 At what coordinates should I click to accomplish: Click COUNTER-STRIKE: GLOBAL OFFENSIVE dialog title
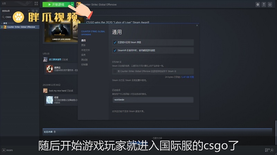pyautogui.click(x=93, y=33)
